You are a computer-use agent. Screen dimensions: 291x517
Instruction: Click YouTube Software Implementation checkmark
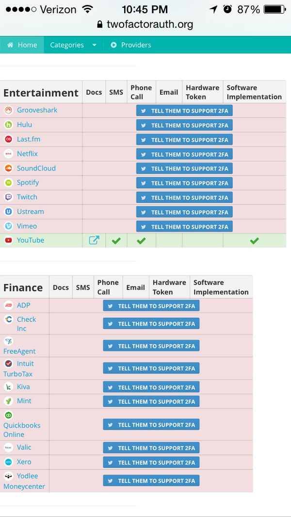click(x=254, y=241)
